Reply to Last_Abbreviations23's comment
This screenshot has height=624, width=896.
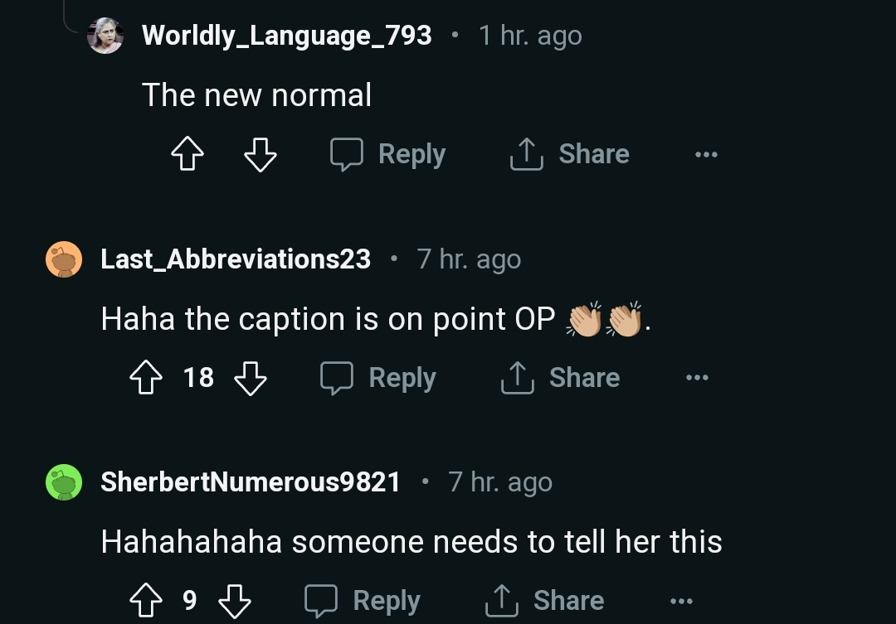(378, 378)
